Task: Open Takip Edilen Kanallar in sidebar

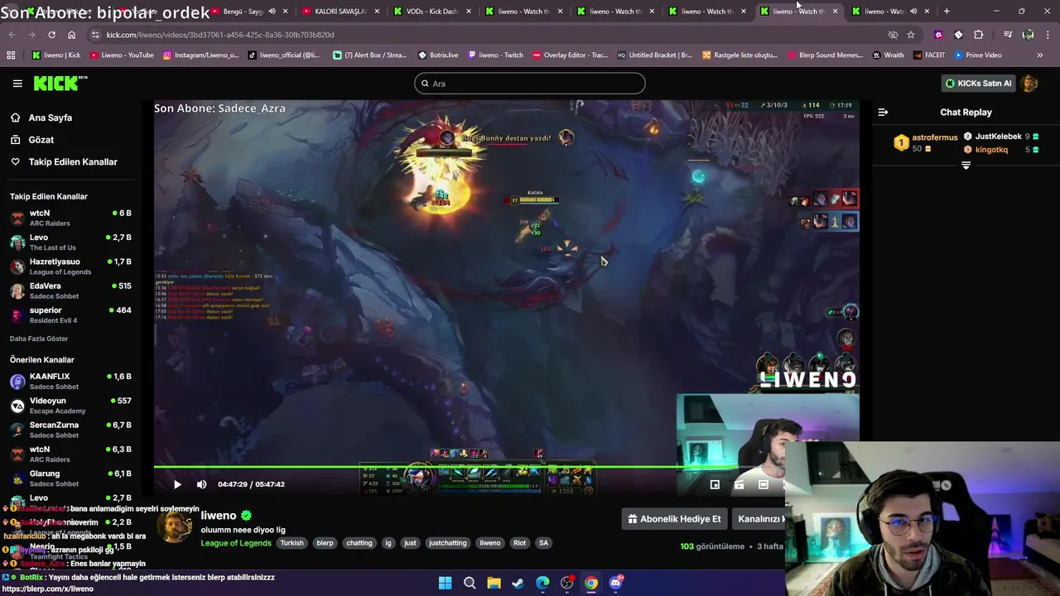Action: (x=73, y=162)
